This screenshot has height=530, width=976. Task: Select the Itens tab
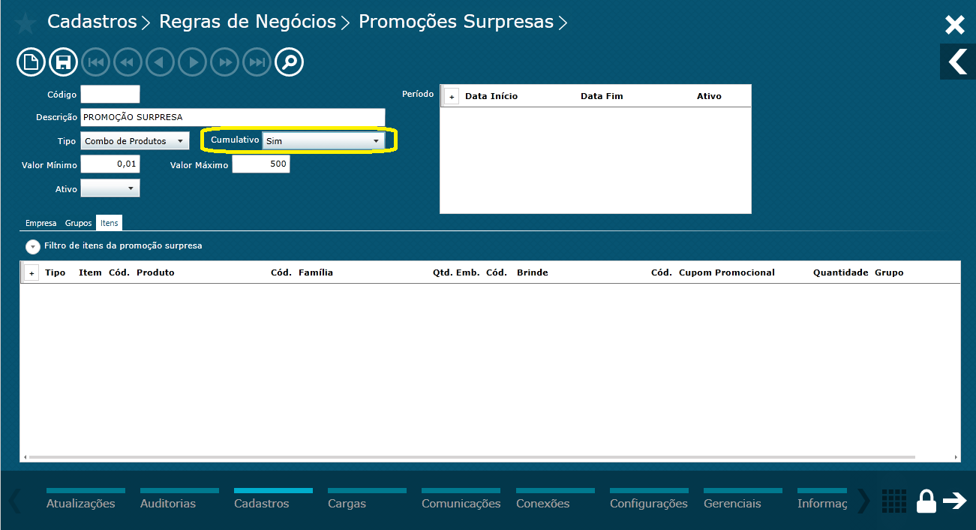click(110, 223)
